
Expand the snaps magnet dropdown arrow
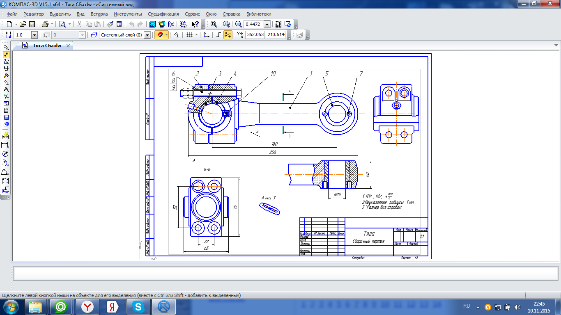coord(166,35)
